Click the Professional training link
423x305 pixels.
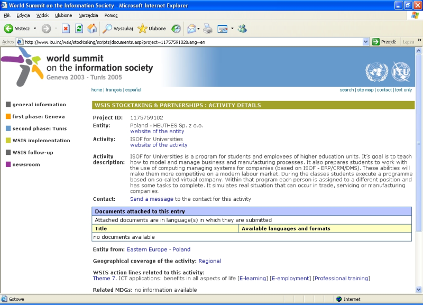pyautogui.click(x=341, y=278)
